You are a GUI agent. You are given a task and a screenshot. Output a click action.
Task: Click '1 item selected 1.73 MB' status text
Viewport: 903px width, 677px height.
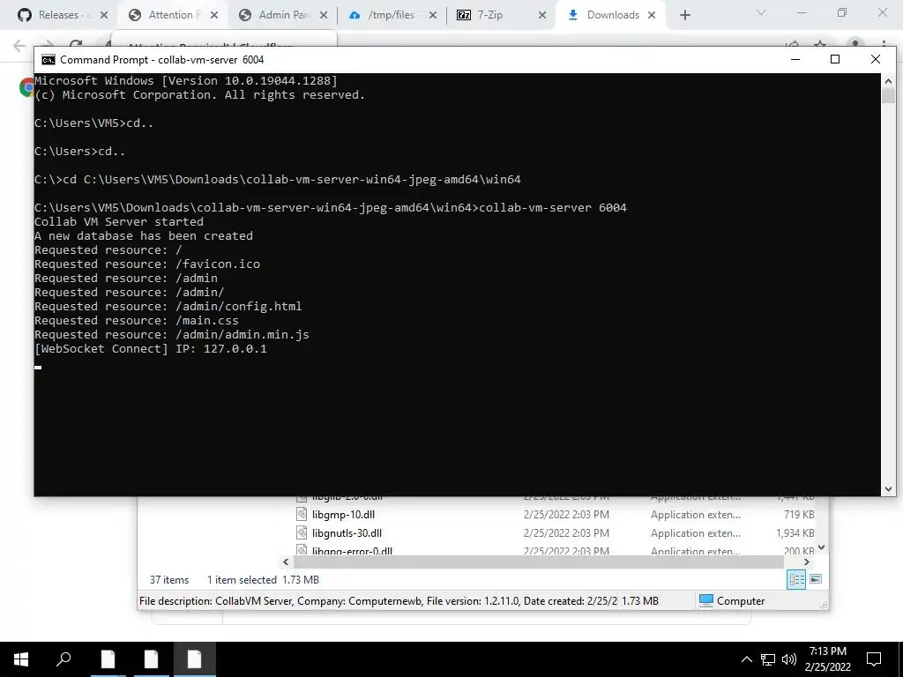[263, 580]
